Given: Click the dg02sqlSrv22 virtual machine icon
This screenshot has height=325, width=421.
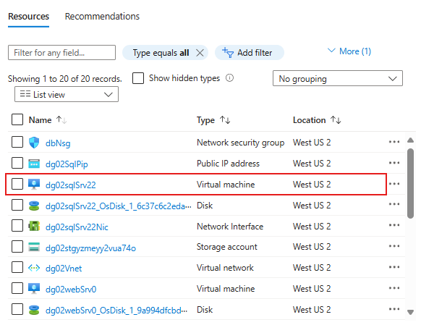Looking at the screenshot, I should [x=34, y=185].
